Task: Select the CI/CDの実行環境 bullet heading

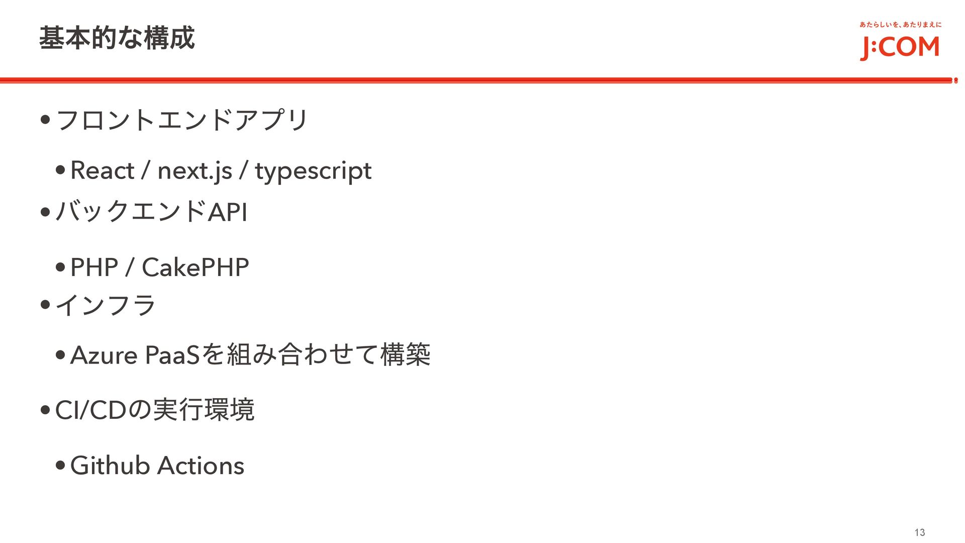Action: pos(155,410)
